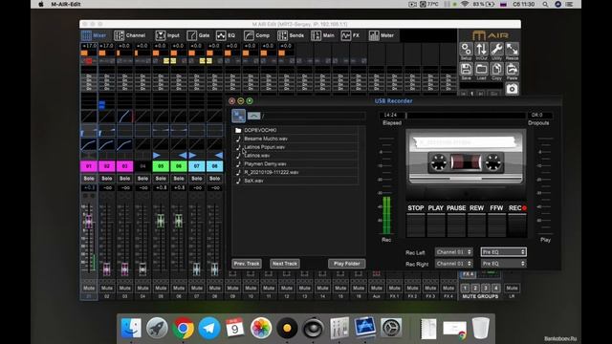Open Telegram from the Dock
612x344 pixels.
(208, 328)
